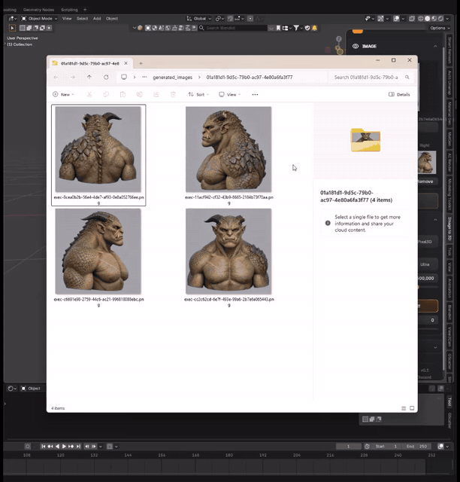Screen dimensions: 460x482
Task: Click BlenderKit notifications bell icon
Action: pos(314,28)
